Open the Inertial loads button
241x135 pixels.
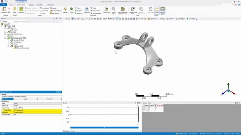(65, 10)
